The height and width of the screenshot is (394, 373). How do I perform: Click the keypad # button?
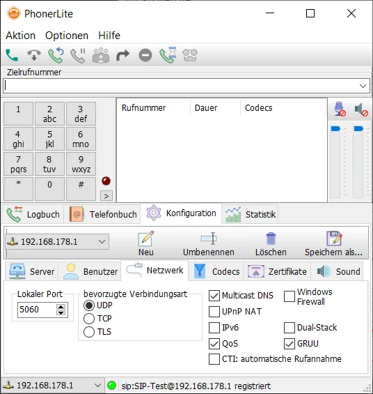click(x=81, y=189)
